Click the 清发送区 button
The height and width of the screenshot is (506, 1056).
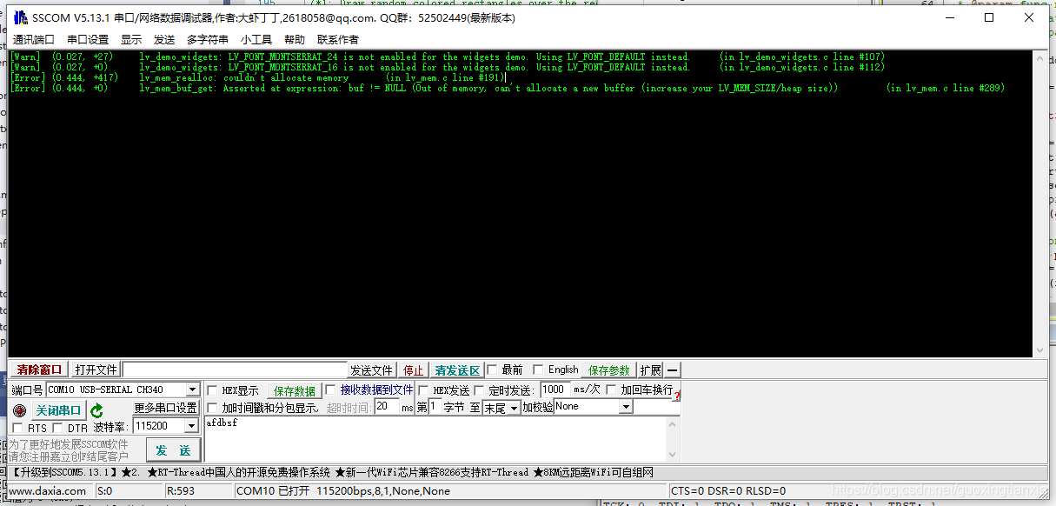click(x=457, y=370)
